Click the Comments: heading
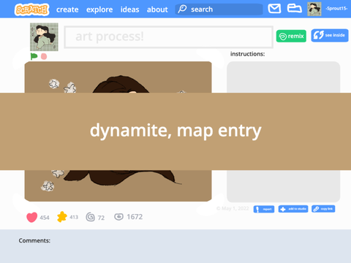 (x=34, y=240)
